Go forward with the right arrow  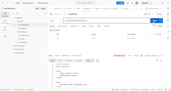(12, 3)
